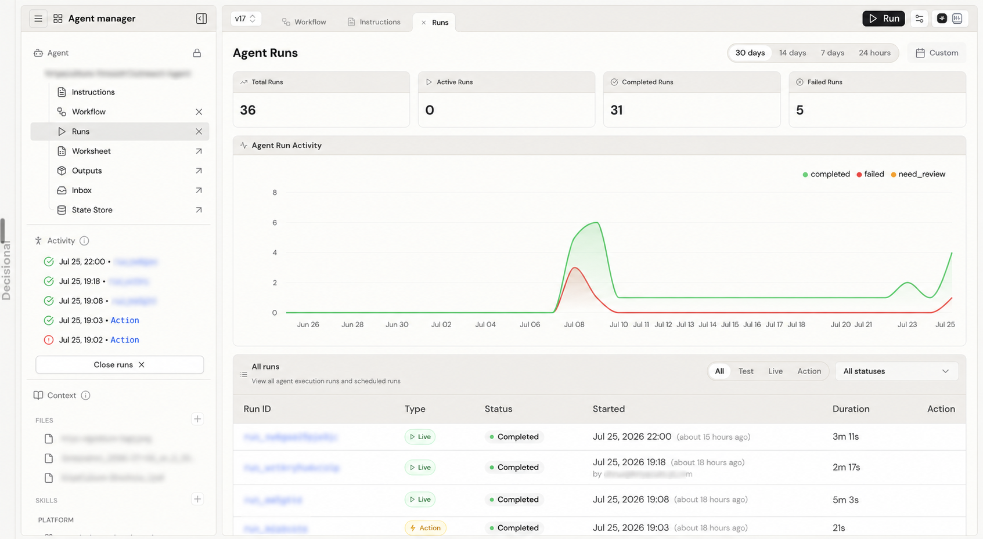
Task: Click the Agent lock icon
Action: pyautogui.click(x=197, y=53)
